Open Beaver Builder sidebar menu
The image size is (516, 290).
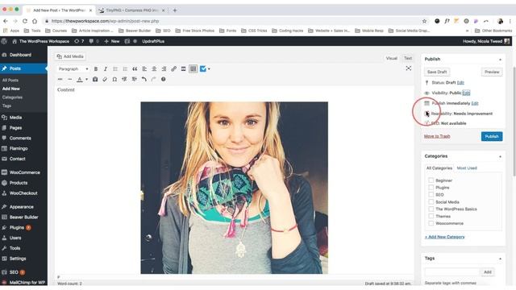pyautogui.click(x=23, y=217)
